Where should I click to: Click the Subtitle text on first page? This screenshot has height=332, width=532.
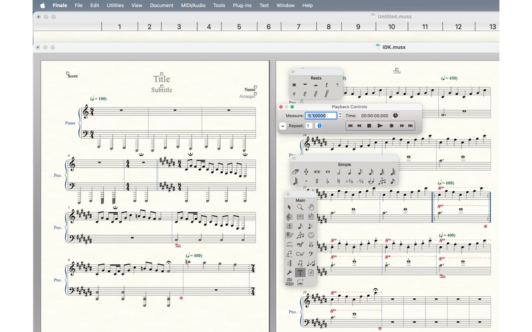[162, 90]
